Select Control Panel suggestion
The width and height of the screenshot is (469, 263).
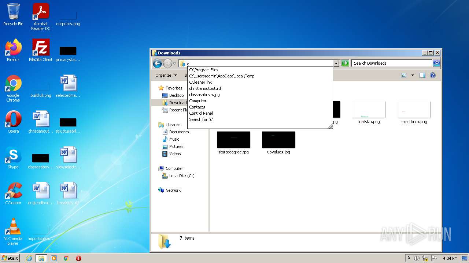point(260,113)
